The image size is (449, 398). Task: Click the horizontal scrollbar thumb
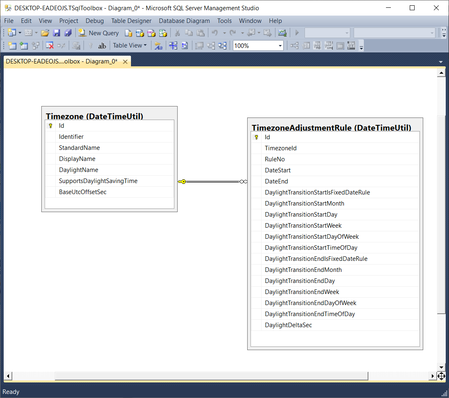[x=211, y=376]
